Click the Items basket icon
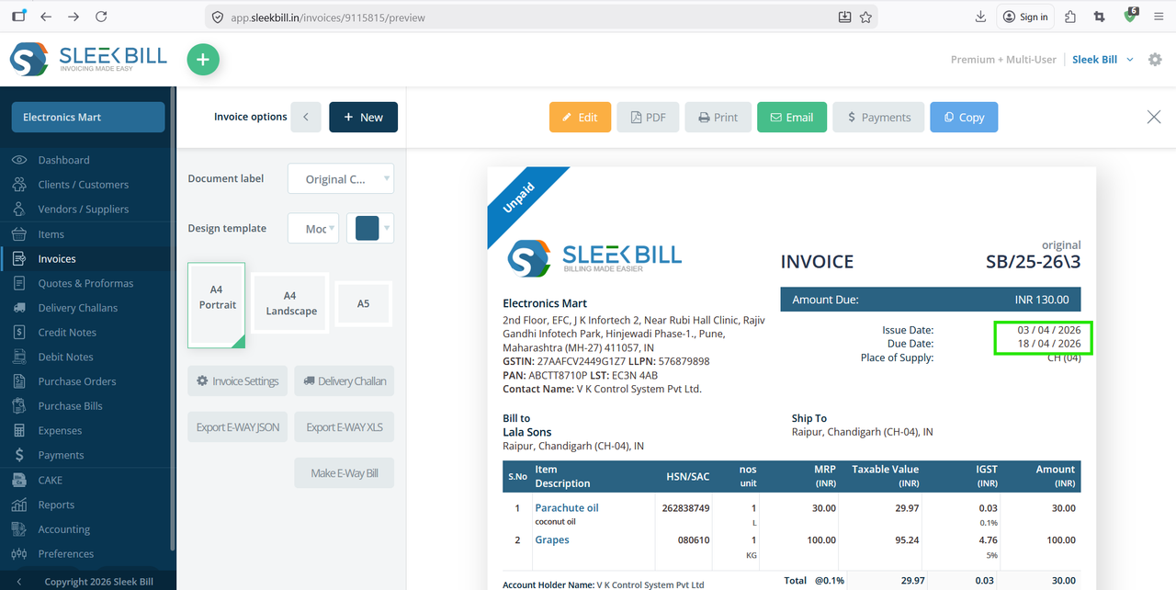This screenshot has height=590, width=1176. (19, 234)
